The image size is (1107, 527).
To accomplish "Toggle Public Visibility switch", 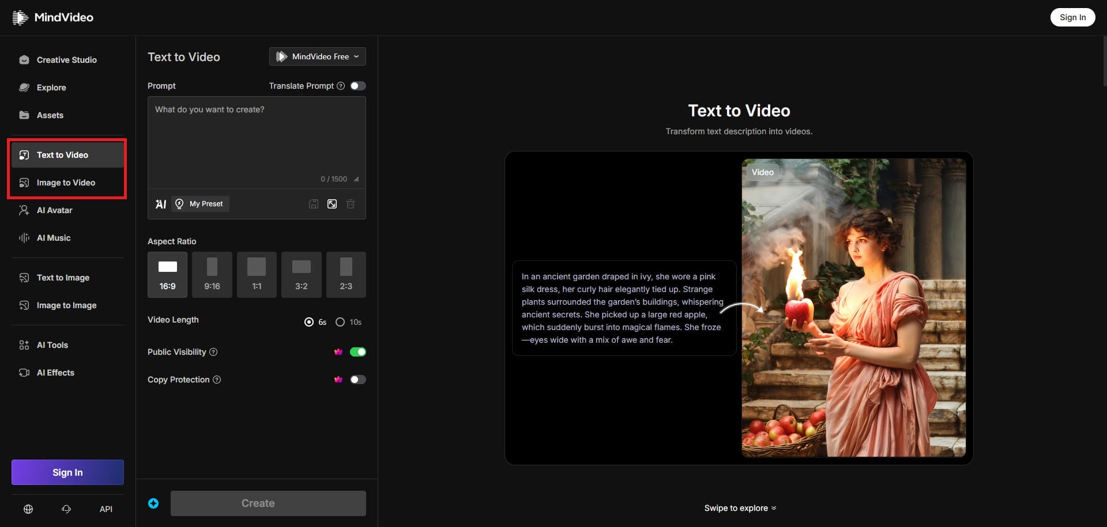I will click(358, 352).
